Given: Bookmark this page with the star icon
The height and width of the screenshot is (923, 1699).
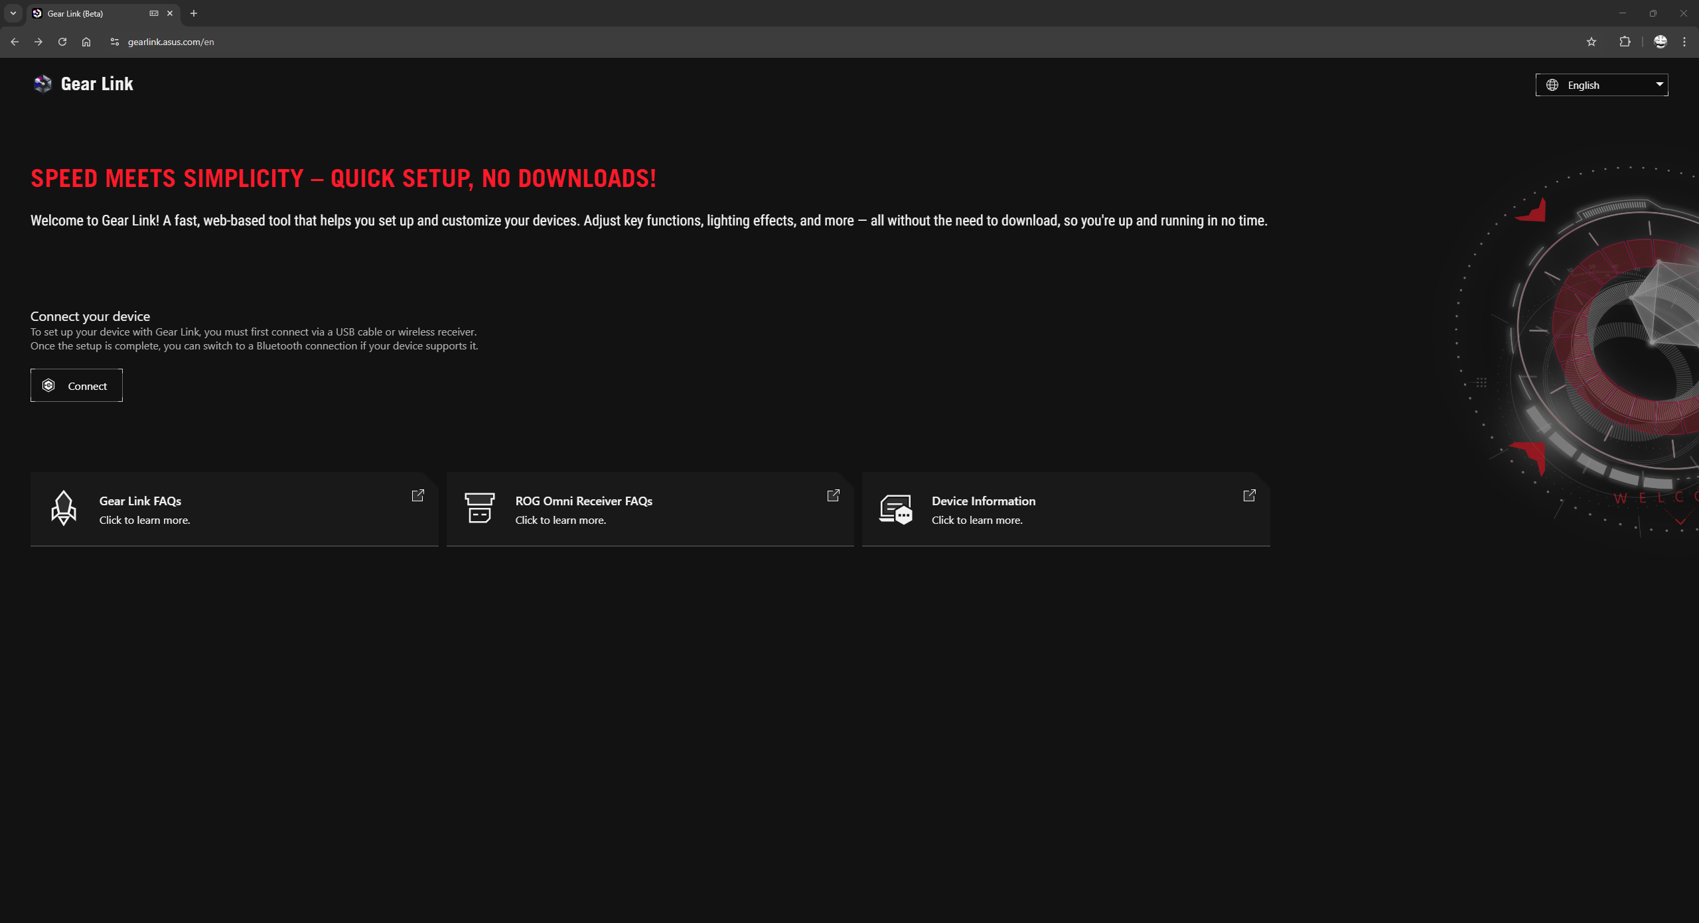Looking at the screenshot, I should click(1591, 42).
